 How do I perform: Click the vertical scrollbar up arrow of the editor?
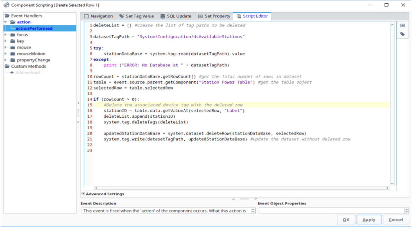(x=392, y=25)
